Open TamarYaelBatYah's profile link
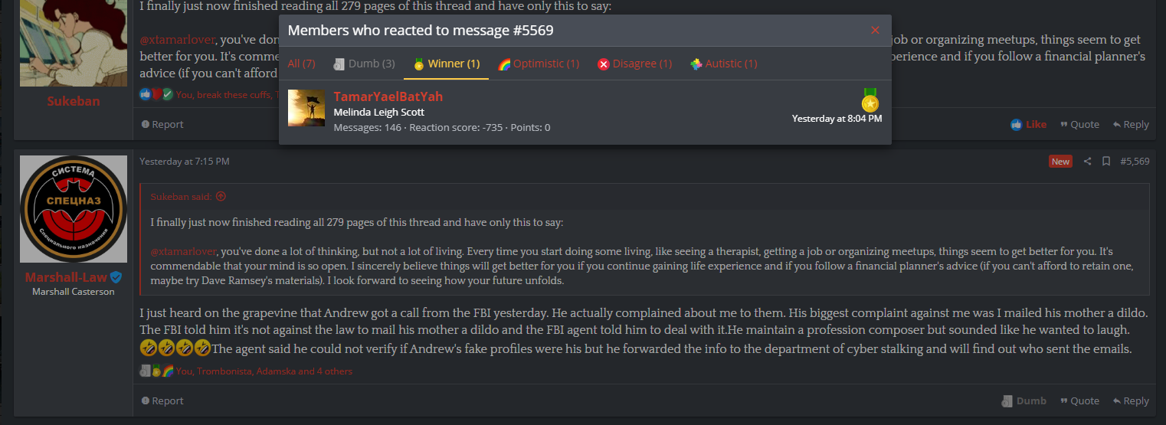Screen dimensions: 1166x425 (388, 96)
